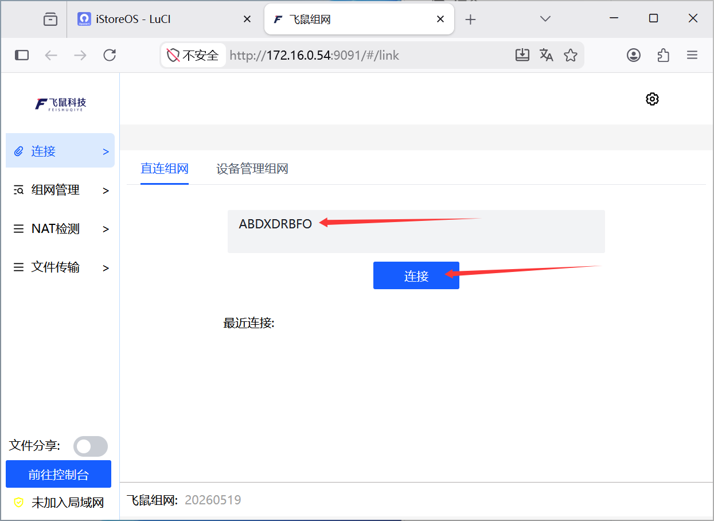Open the browser extensions puzzle icon
This screenshot has height=521, width=714.
click(x=663, y=55)
